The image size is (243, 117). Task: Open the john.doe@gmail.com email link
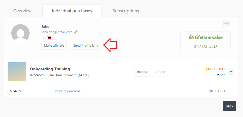click(57, 32)
